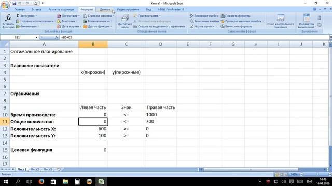Click Вычислить формулу evaluate button
The height and width of the screenshot is (186, 332).
click(x=237, y=26)
